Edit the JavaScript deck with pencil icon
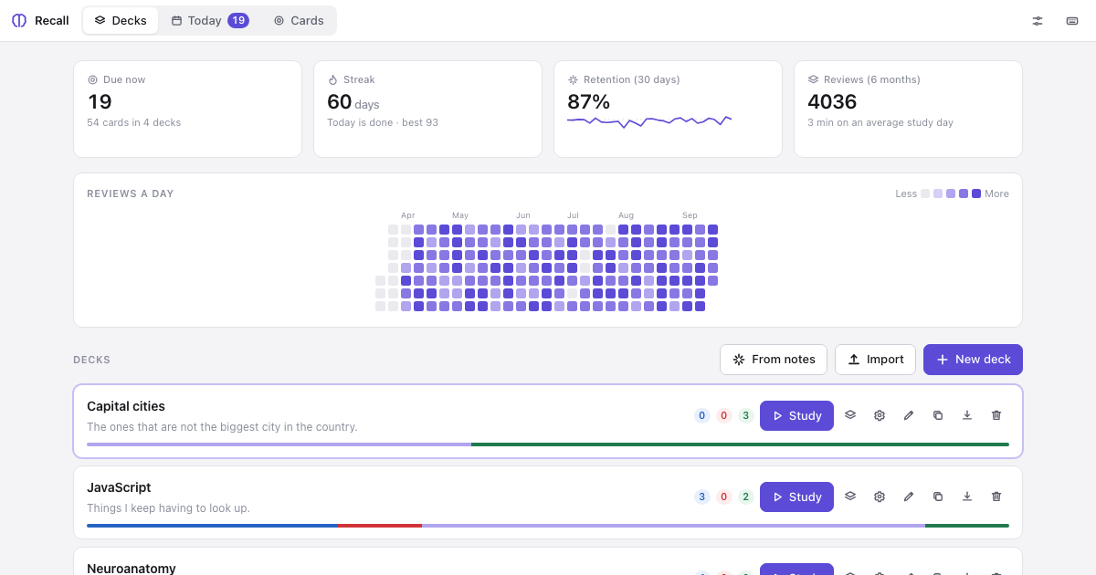 click(x=909, y=497)
